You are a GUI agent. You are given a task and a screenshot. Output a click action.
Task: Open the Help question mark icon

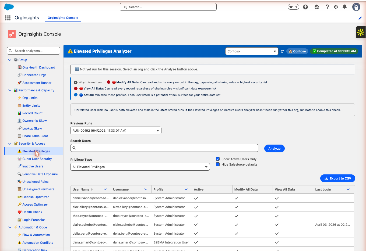[327, 7]
